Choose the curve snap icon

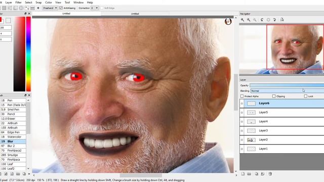coord(27,8)
